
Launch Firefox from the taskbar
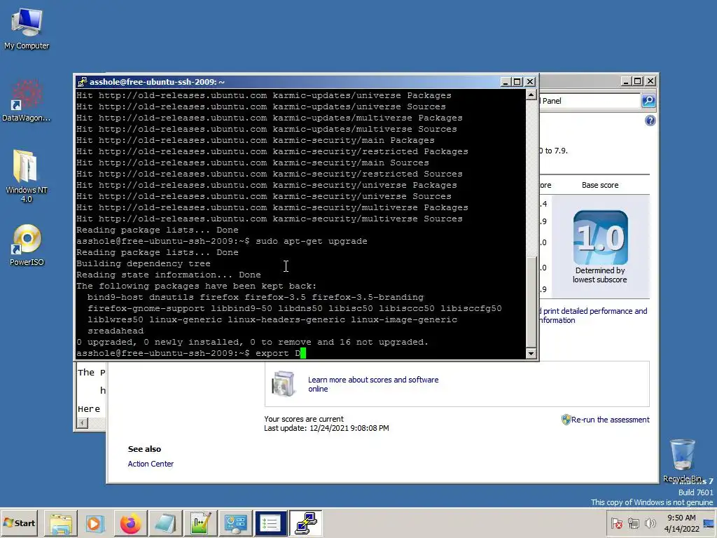pos(130,523)
